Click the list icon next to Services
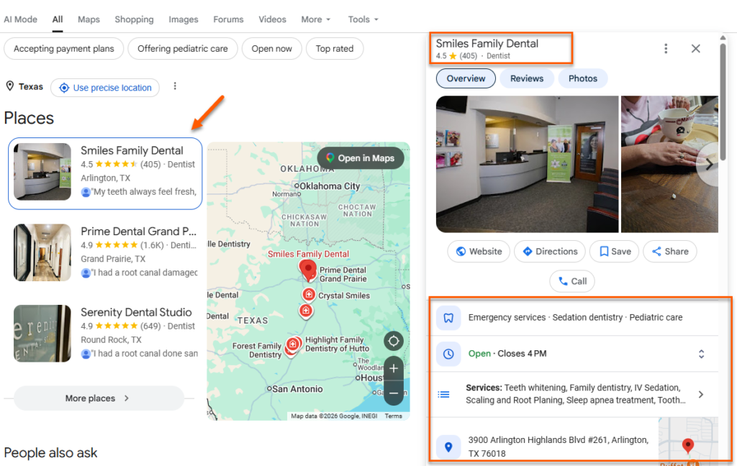Screen dimensions: 737x466 443,395
